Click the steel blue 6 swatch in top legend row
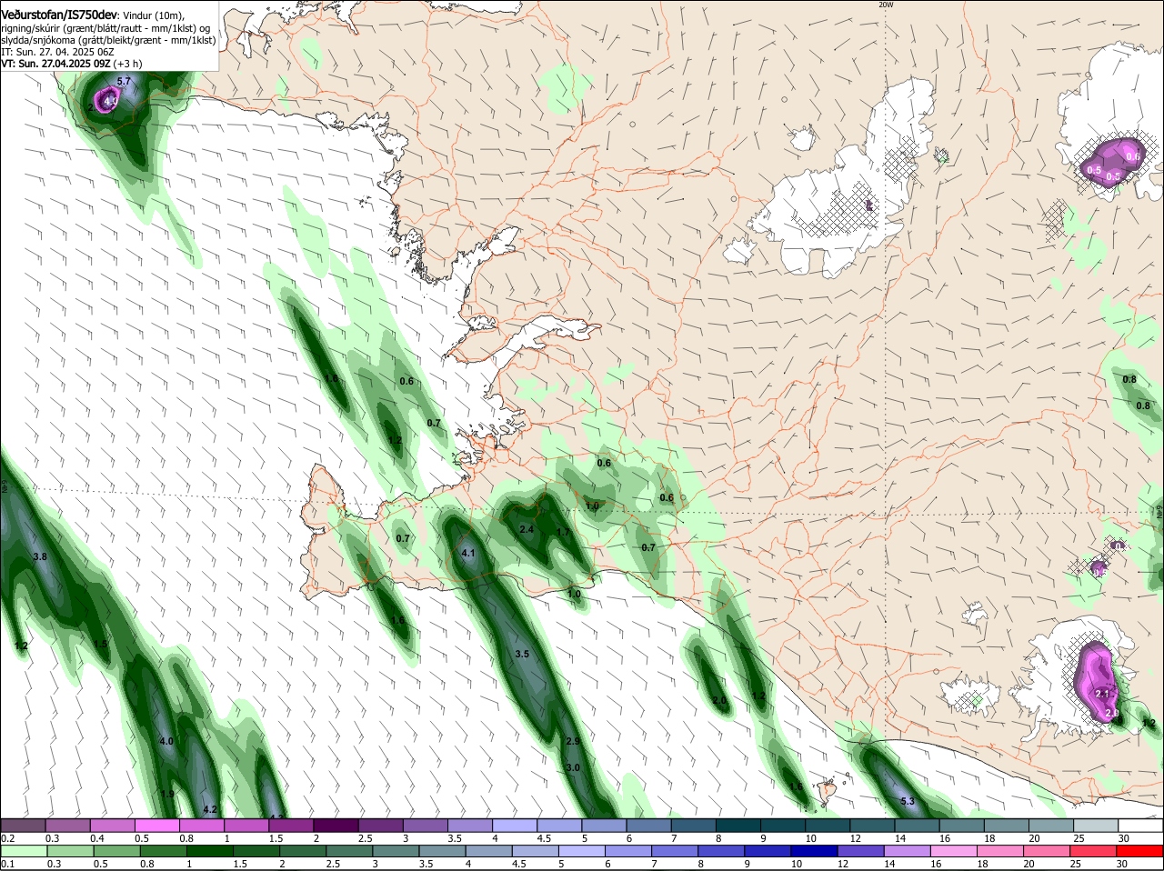Viewport: 1164px width, 871px height. click(648, 826)
